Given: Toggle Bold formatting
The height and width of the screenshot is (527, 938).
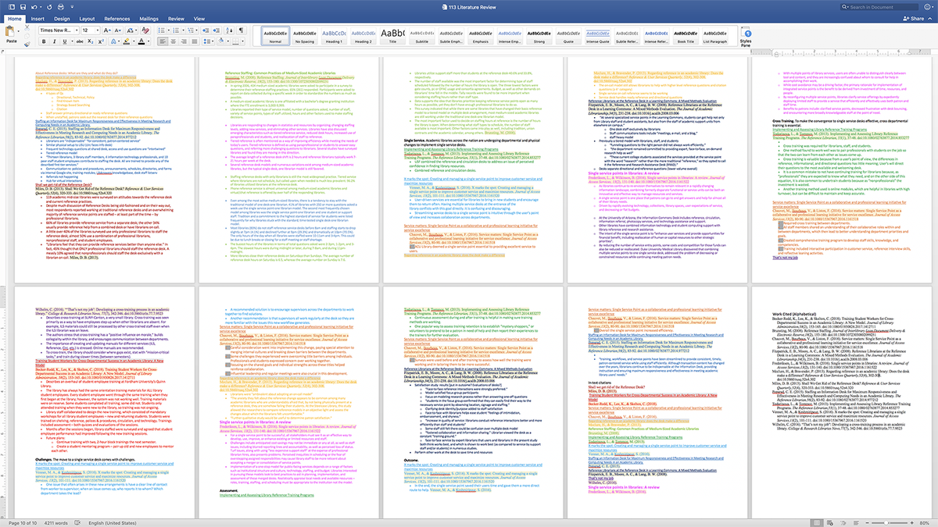Looking at the screenshot, I should (x=44, y=41).
